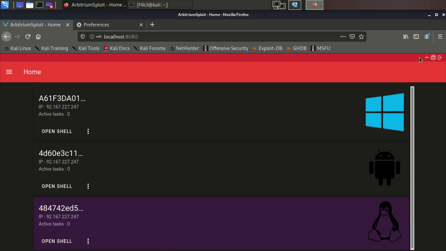Screen dimensions: 446x251
Task: Open the Firefox Library icon
Action: 406,37
